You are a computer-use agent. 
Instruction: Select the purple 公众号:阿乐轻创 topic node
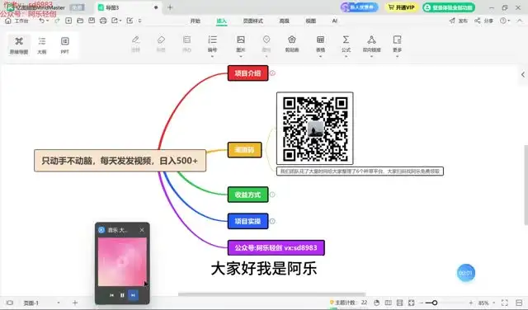point(276,247)
